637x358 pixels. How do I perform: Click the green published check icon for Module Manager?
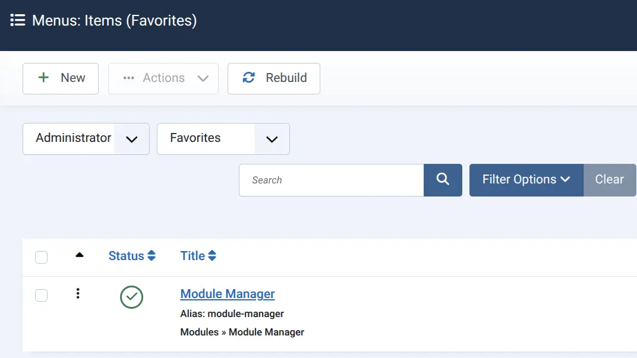(131, 297)
